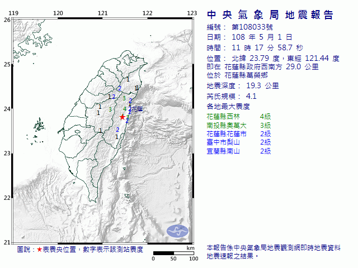Click the location text 位於 花蓮縣萬榮鄉
The width and height of the screenshot is (358, 268).
tap(237, 75)
